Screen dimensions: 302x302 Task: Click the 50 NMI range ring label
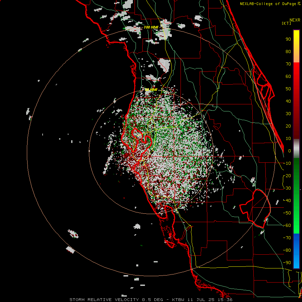click(x=151, y=90)
